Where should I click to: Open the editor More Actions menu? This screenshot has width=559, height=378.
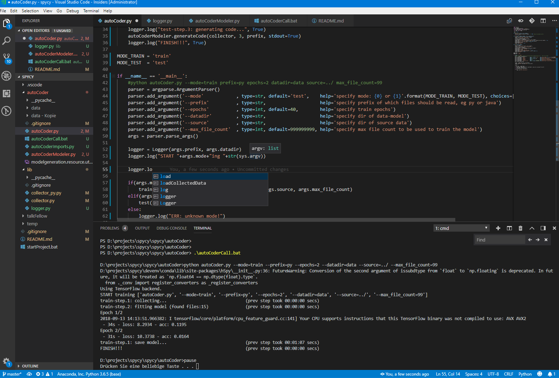554,21
